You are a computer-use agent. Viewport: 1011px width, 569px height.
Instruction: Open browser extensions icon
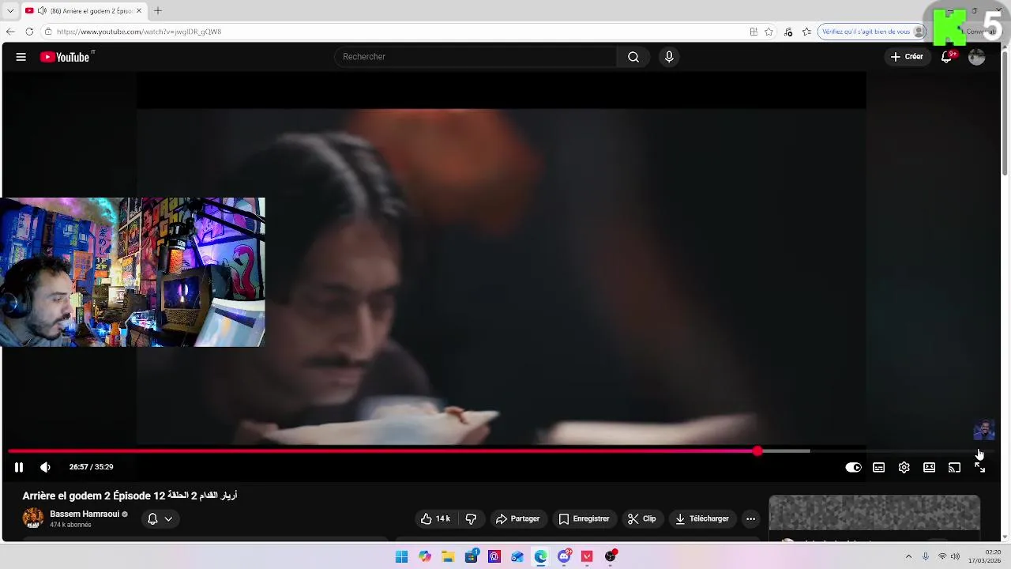click(788, 32)
